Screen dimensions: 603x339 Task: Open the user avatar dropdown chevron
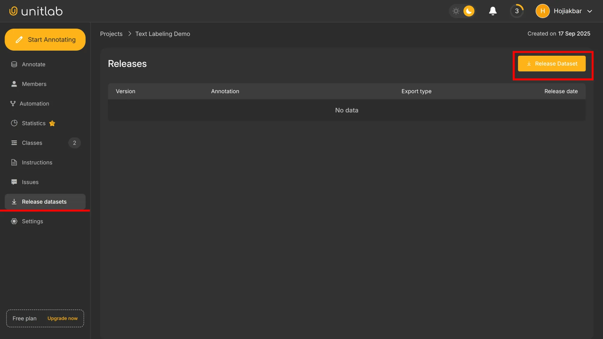[589, 11]
